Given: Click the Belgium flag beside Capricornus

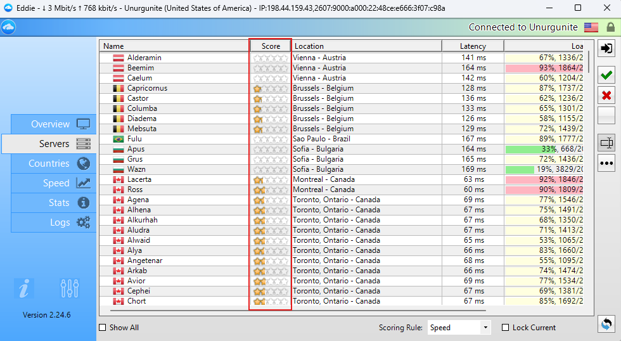Looking at the screenshot, I should pyautogui.click(x=118, y=88).
